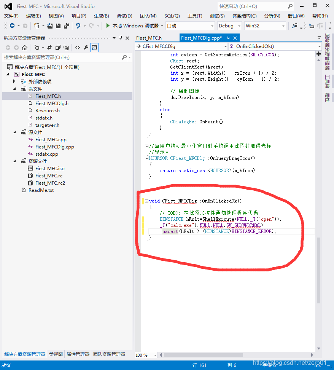334x370 pixels.
Task: Expand the 外部依赖项 node
Action: [x=14, y=81]
